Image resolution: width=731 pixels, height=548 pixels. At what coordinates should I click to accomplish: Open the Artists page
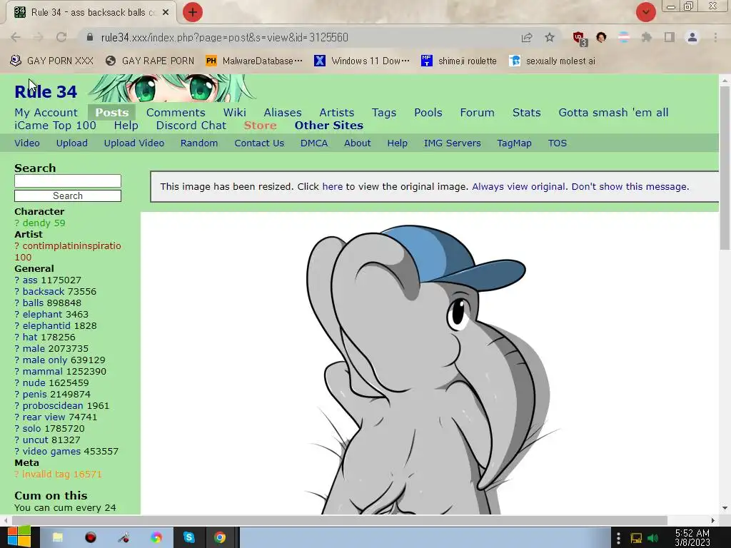coord(337,112)
